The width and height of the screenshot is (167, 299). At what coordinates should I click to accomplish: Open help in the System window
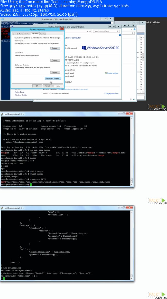(120, 35)
